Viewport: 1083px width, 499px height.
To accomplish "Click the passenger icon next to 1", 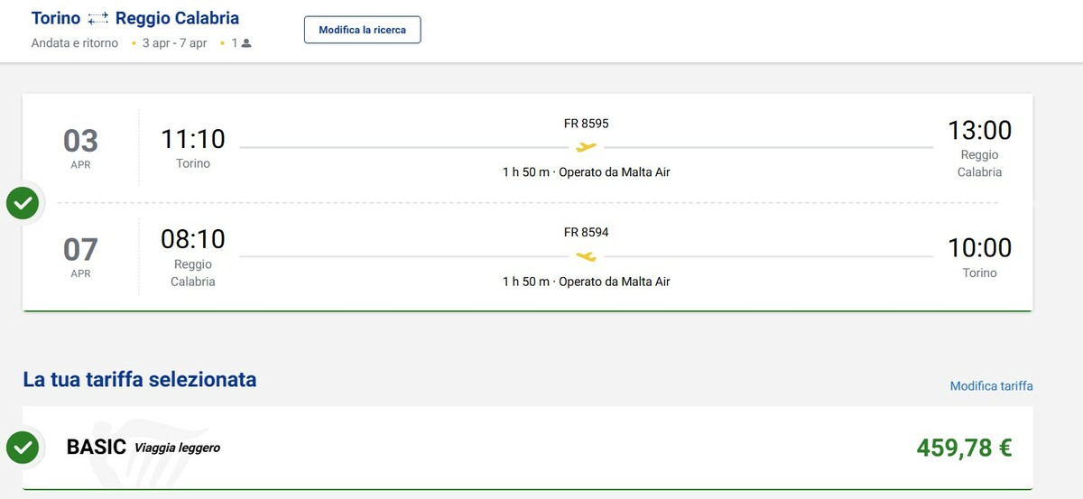I will tap(246, 43).
